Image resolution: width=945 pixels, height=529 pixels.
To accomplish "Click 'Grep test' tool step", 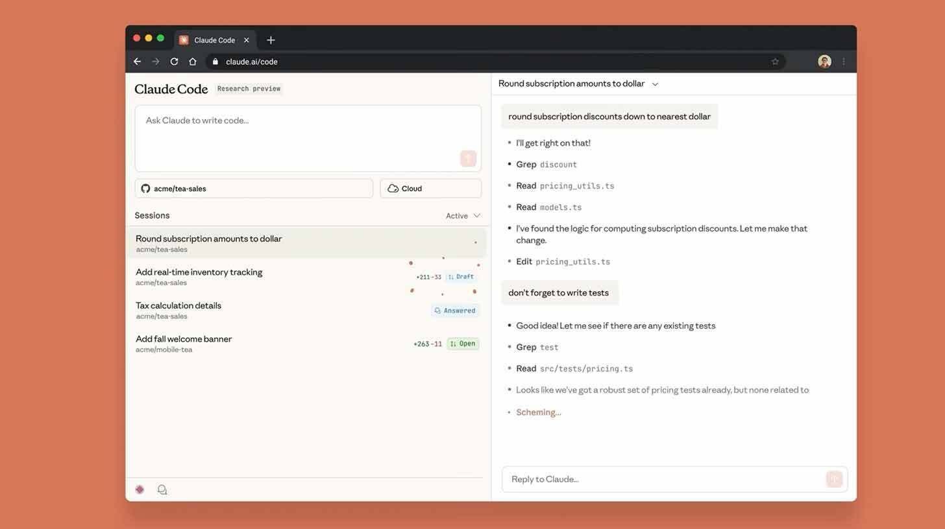I will coord(537,347).
